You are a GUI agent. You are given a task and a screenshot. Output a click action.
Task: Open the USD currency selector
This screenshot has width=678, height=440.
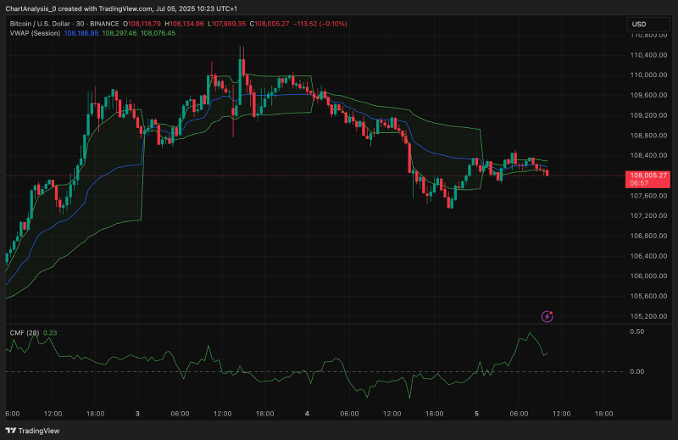click(x=647, y=25)
